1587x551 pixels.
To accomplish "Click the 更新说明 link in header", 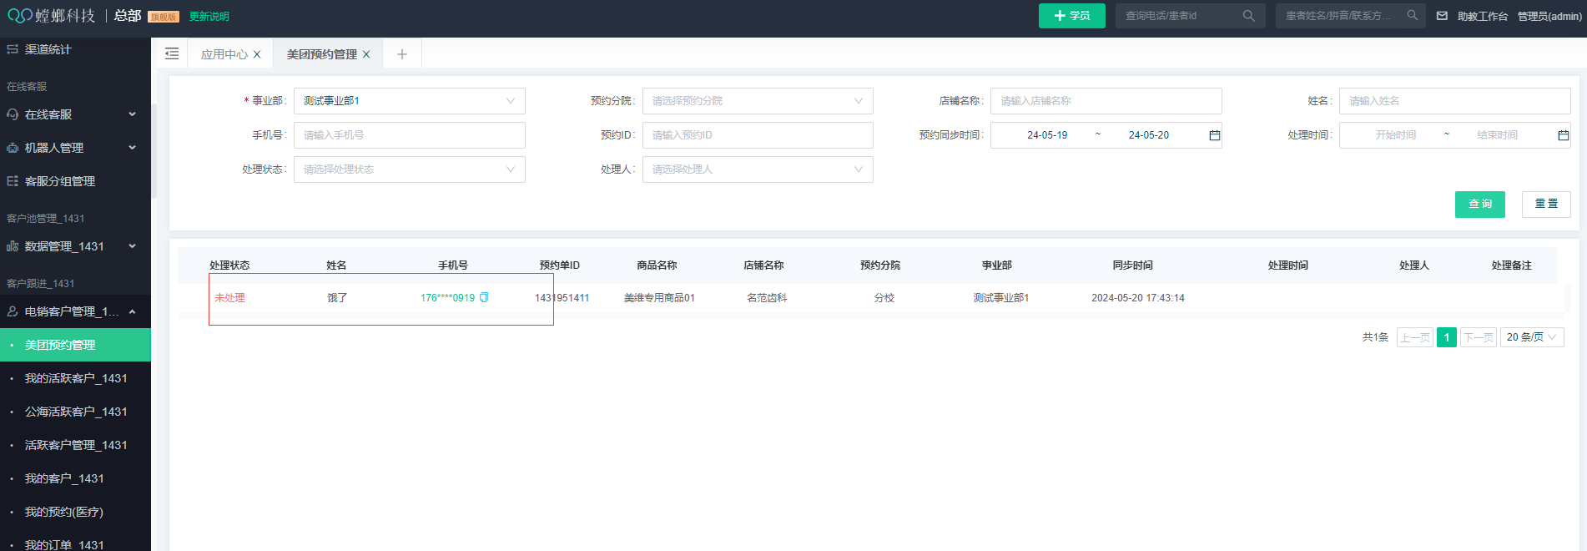I will (x=209, y=17).
